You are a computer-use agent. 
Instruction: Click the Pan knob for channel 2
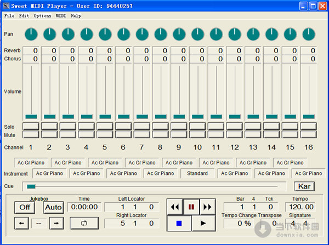50,34
